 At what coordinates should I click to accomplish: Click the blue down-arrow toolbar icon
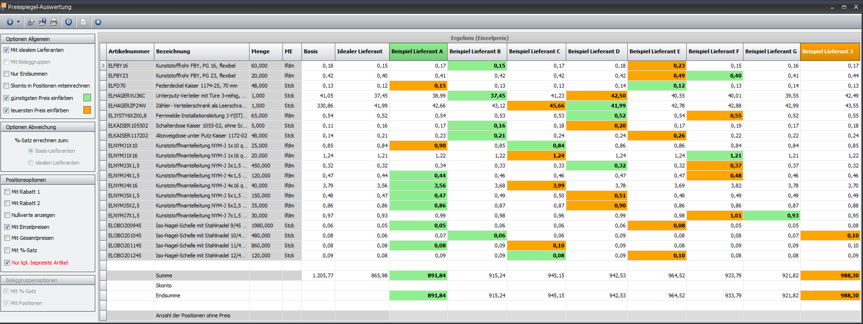point(10,22)
